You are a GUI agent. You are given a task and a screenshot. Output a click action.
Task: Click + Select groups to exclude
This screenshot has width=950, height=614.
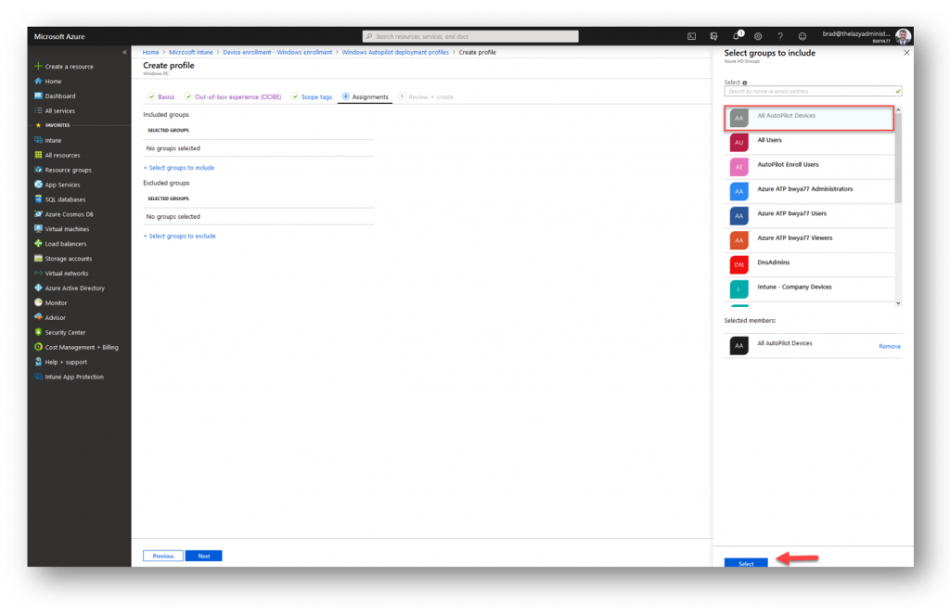click(179, 237)
